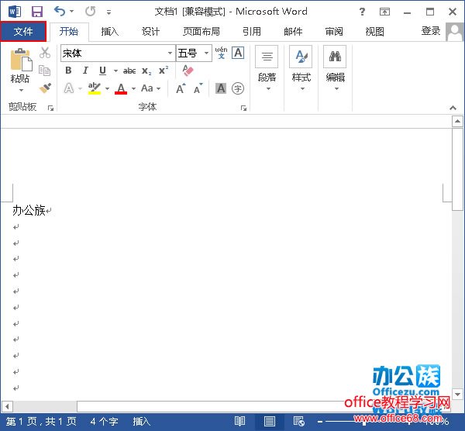Toggle underline formatting
Screen dimensions: 465x431
(x=102, y=71)
